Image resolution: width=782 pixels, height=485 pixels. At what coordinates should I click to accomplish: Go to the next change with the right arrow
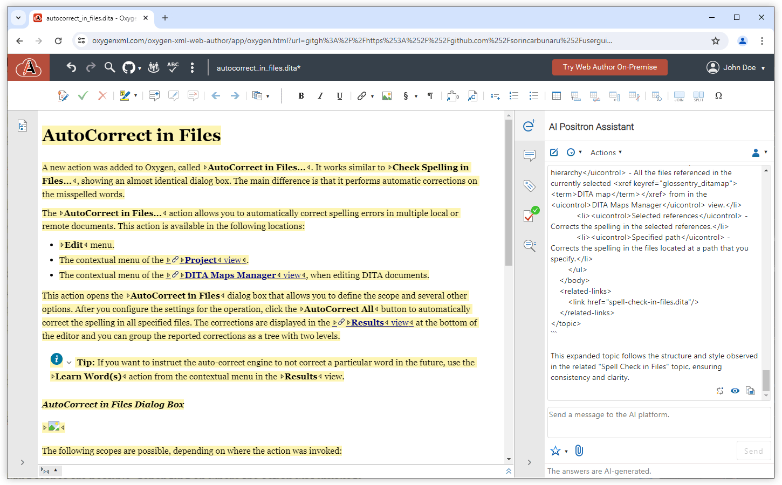235,96
